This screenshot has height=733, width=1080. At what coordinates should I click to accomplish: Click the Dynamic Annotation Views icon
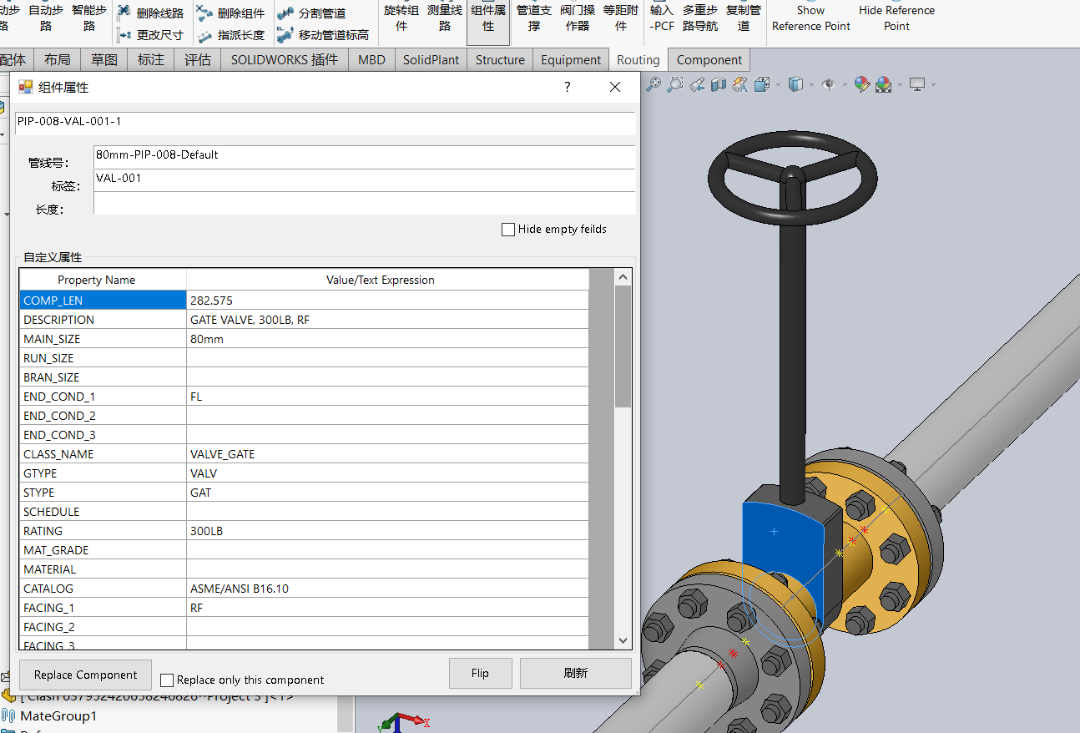740,84
